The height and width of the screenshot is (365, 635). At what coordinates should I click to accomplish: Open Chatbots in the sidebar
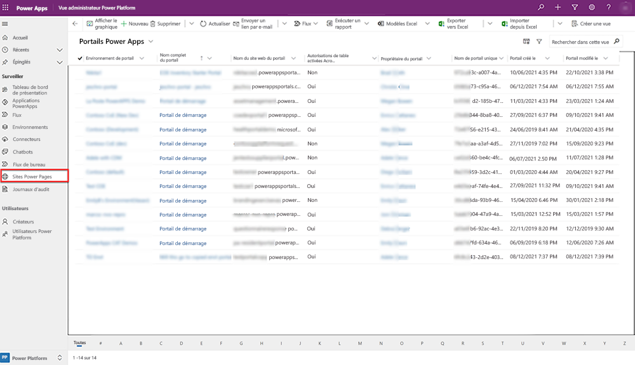coord(23,152)
